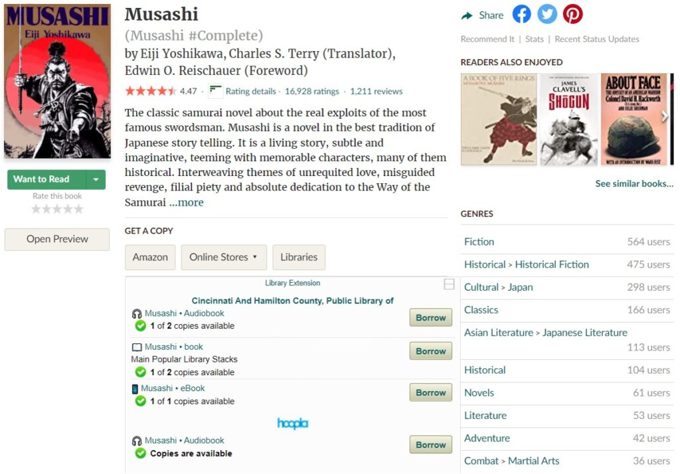
Task: Share the book on Facebook
Action: pyautogui.click(x=522, y=15)
